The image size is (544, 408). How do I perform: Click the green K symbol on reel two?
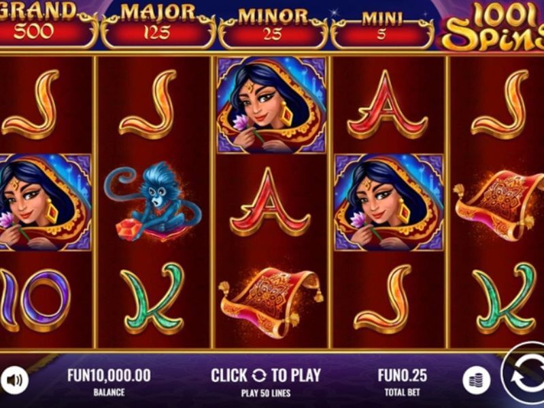pyautogui.click(x=152, y=299)
